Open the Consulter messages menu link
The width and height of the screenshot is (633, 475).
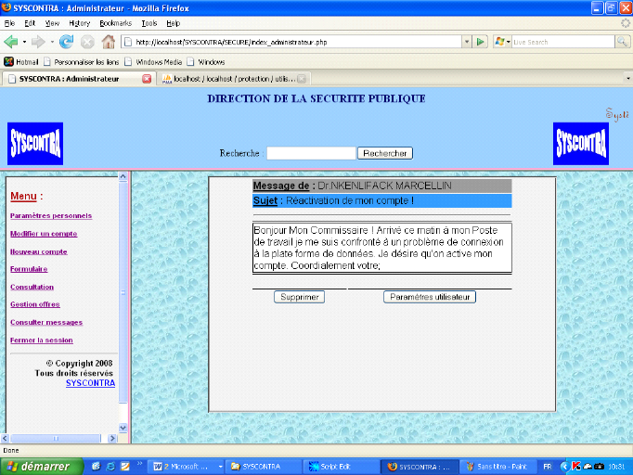click(46, 322)
